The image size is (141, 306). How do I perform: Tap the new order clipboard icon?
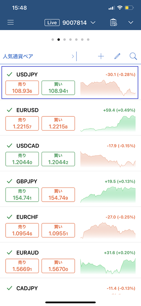(x=114, y=22)
